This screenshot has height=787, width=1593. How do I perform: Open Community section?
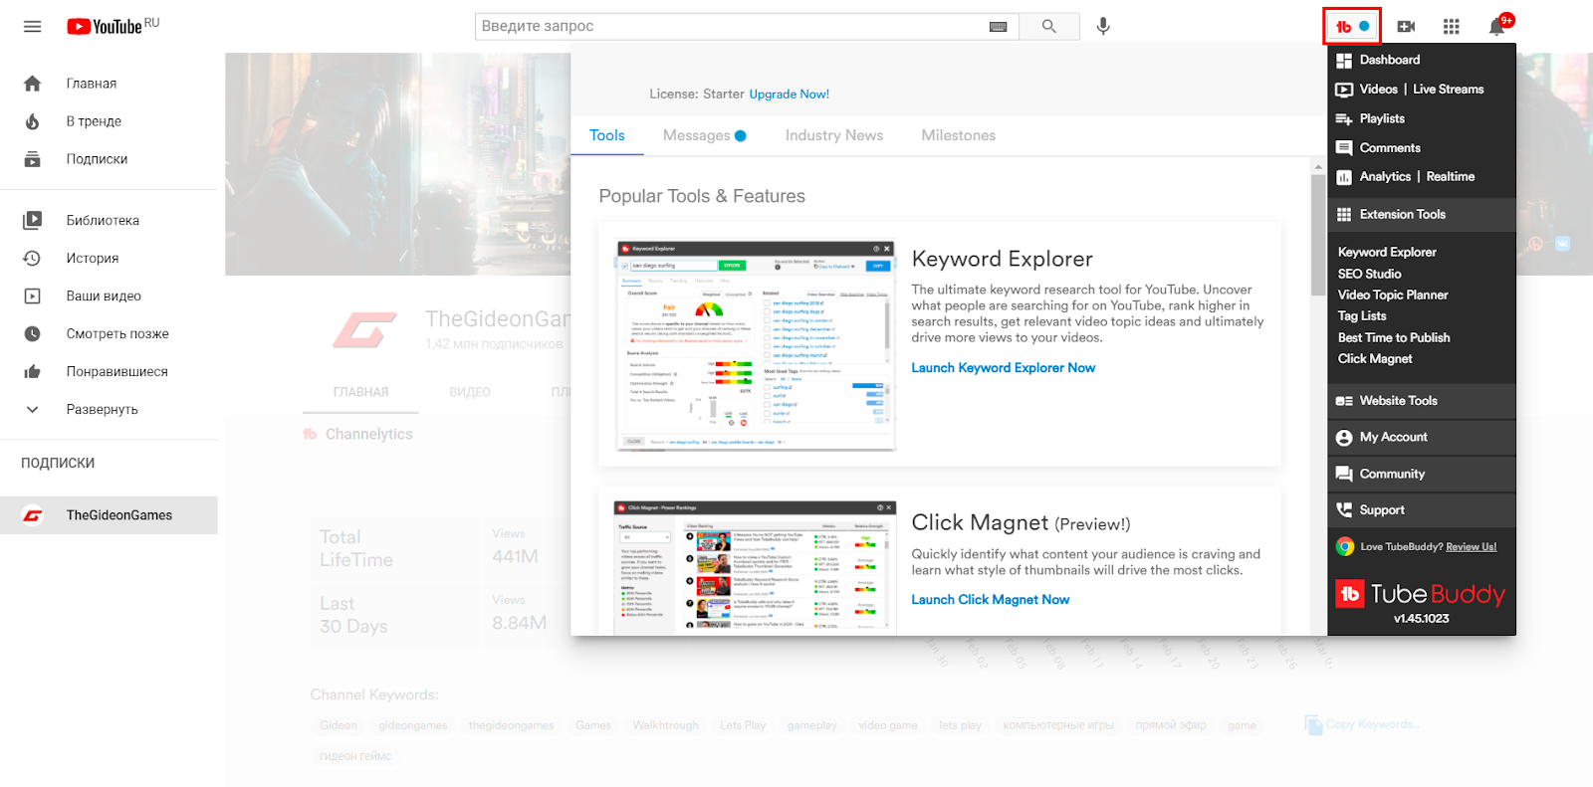(1422, 475)
